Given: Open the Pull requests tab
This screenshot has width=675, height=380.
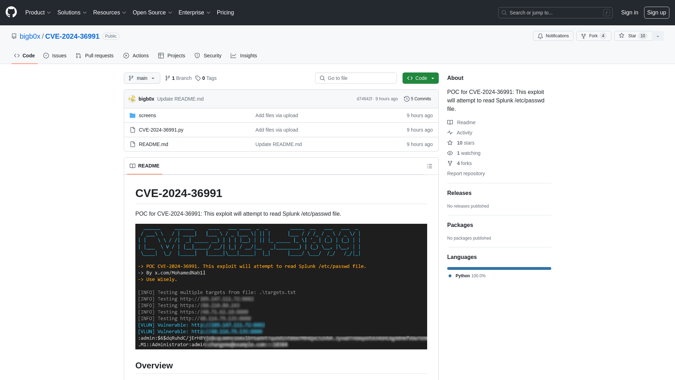Looking at the screenshot, I should coord(95,56).
